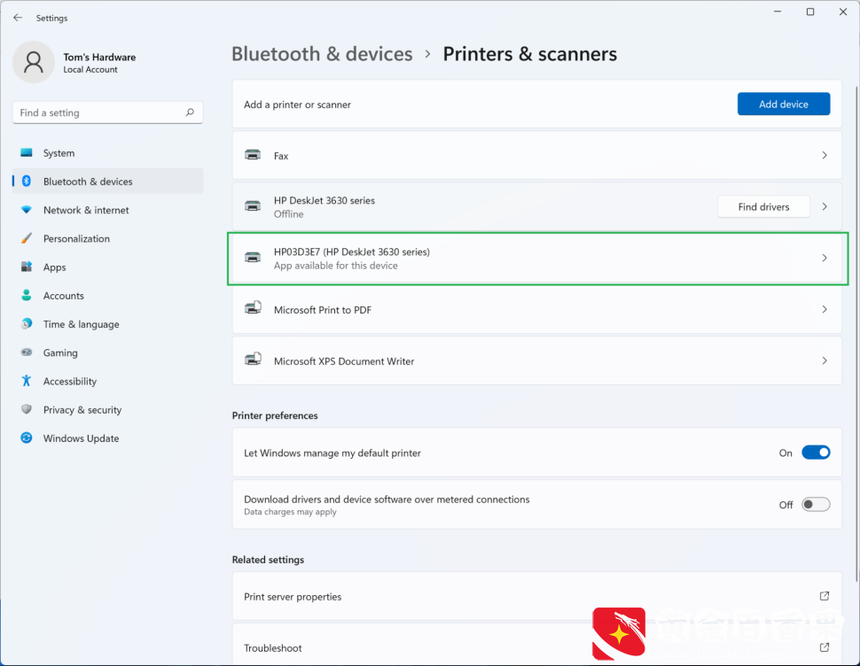Image resolution: width=860 pixels, height=666 pixels.
Task: Click the XPS Document Writer icon
Action: tap(253, 360)
